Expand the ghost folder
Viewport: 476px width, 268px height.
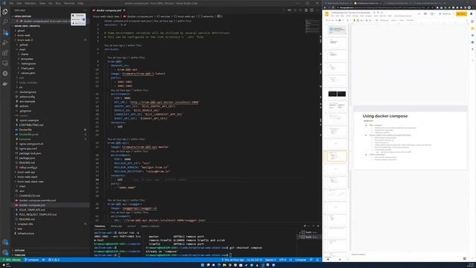click(22, 31)
